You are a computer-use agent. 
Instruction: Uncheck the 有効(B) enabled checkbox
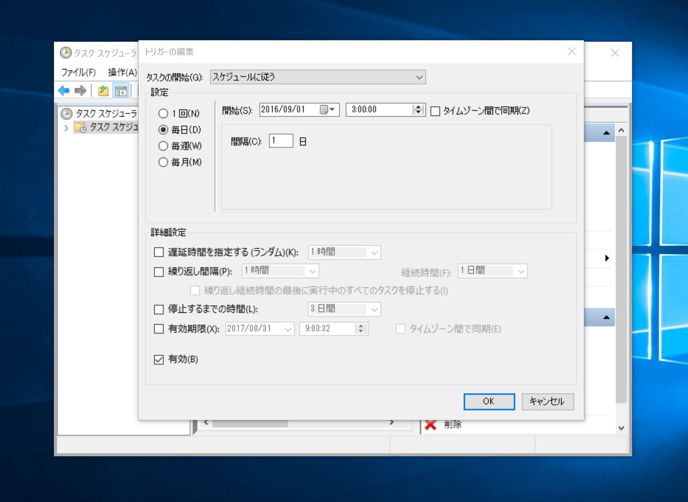pyautogui.click(x=159, y=360)
